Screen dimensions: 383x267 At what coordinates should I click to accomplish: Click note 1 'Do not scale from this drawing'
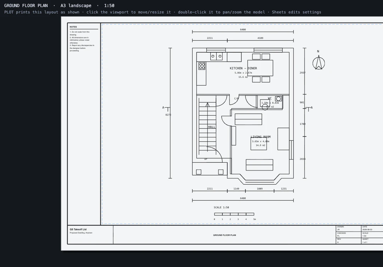tap(80, 33)
